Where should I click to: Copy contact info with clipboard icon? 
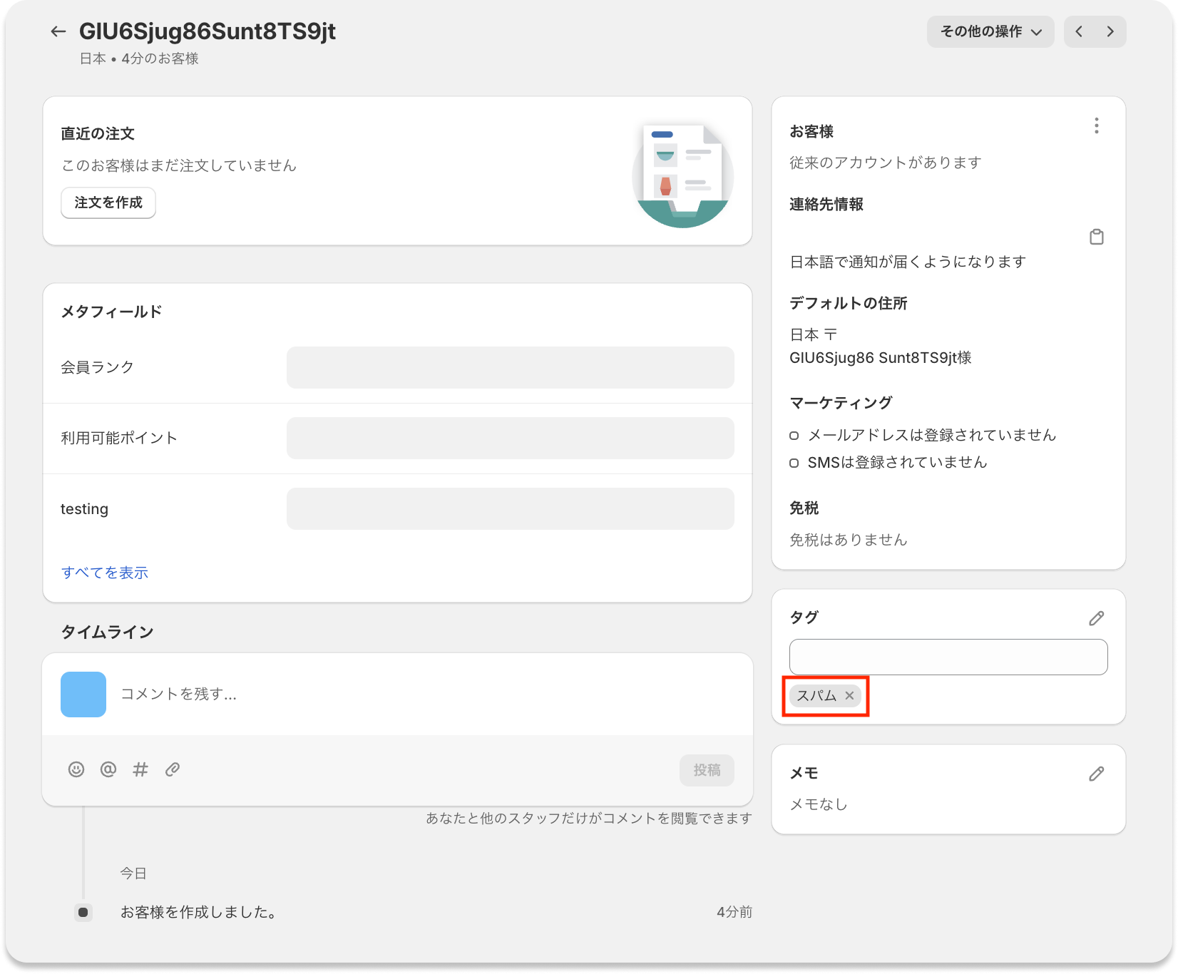coord(1096,237)
